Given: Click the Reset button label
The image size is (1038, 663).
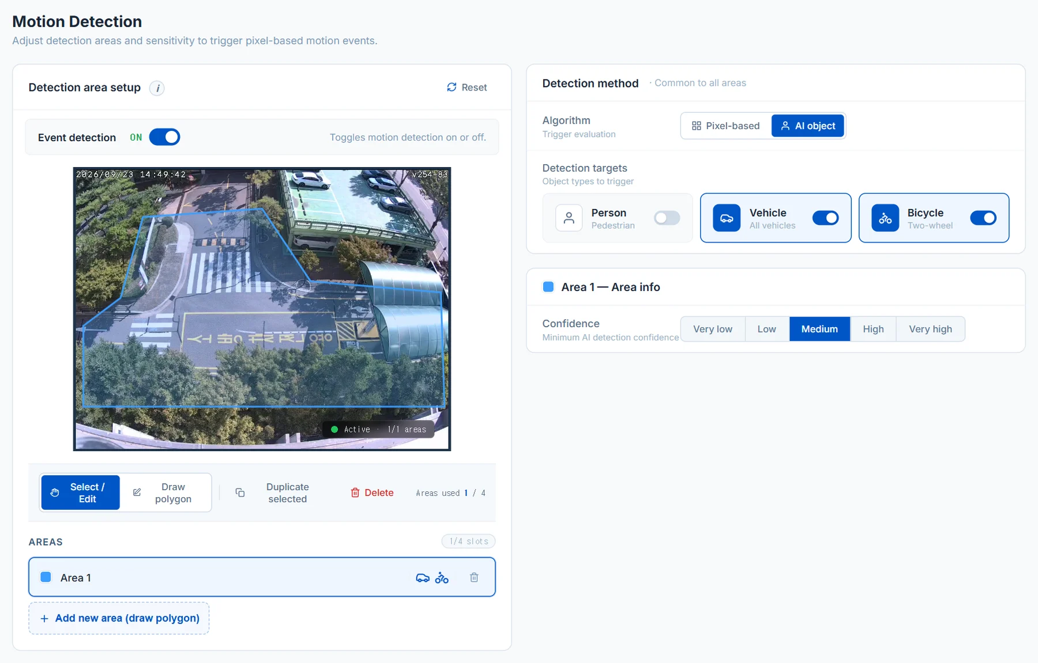Looking at the screenshot, I should pyautogui.click(x=474, y=88).
